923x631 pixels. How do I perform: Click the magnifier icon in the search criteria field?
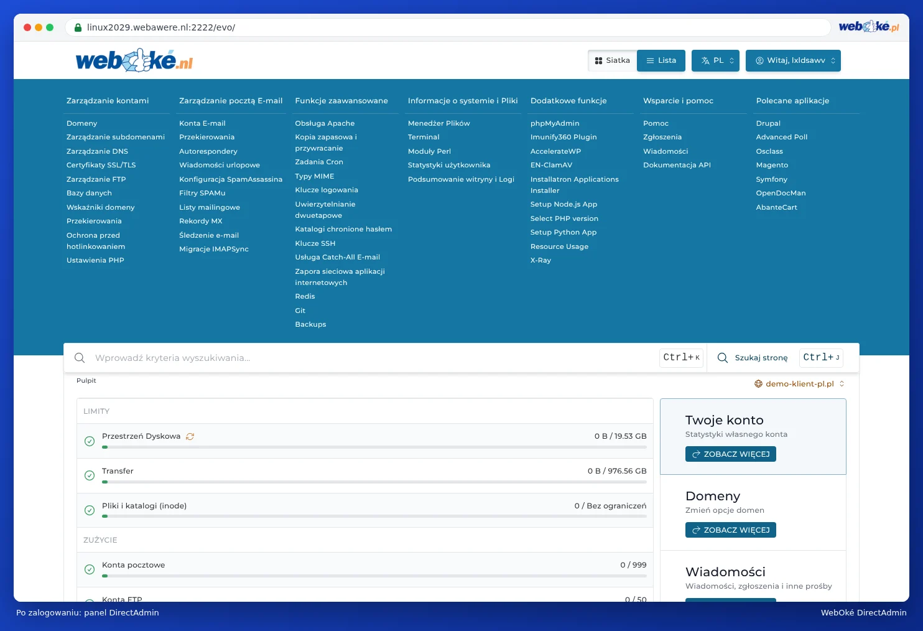click(80, 358)
